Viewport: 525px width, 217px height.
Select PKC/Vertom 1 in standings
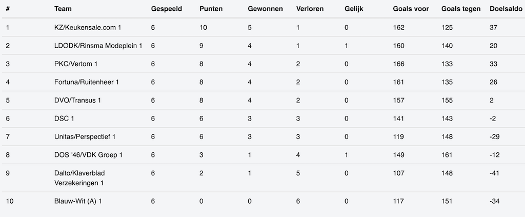pos(76,64)
